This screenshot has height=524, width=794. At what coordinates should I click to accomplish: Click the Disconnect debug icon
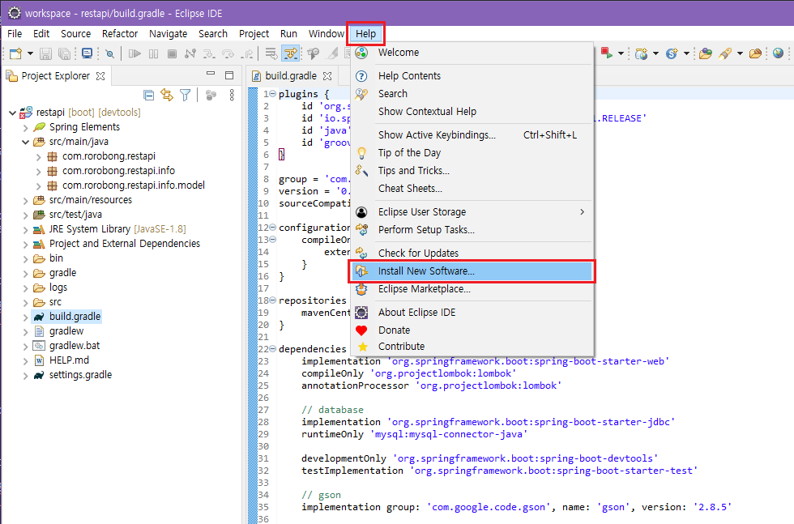tap(190, 53)
